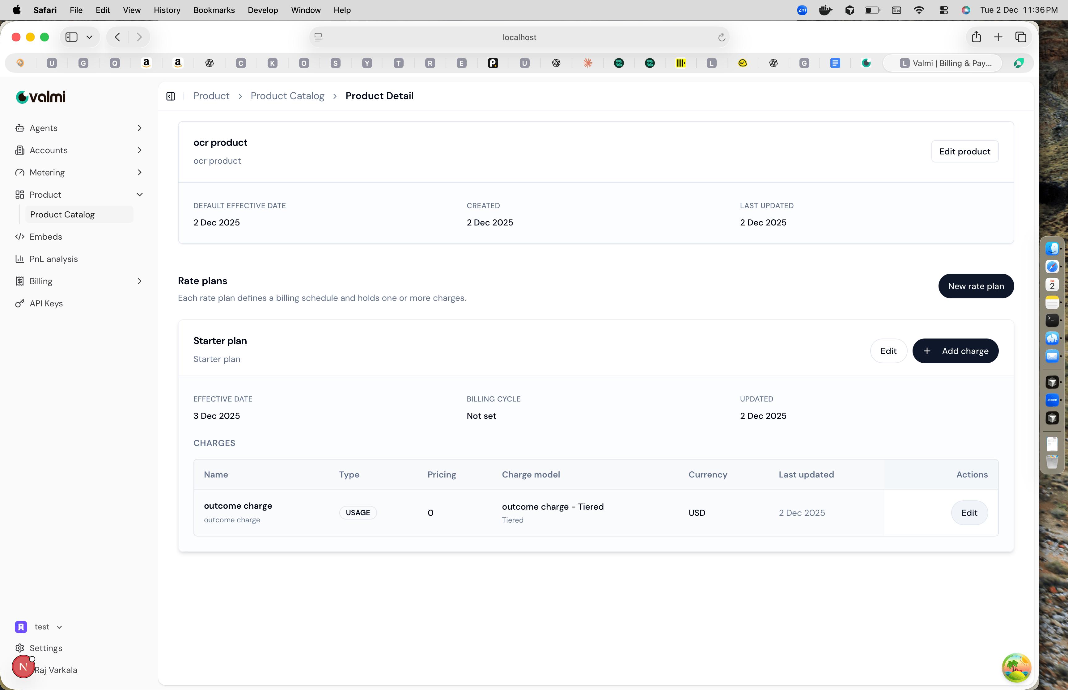Click the USD currency cell
The height and width of the screenshot is (690, 1068).
697,513
